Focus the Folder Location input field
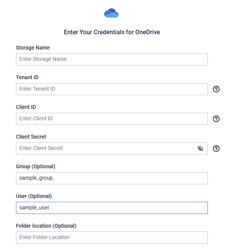 pos(112,238)
